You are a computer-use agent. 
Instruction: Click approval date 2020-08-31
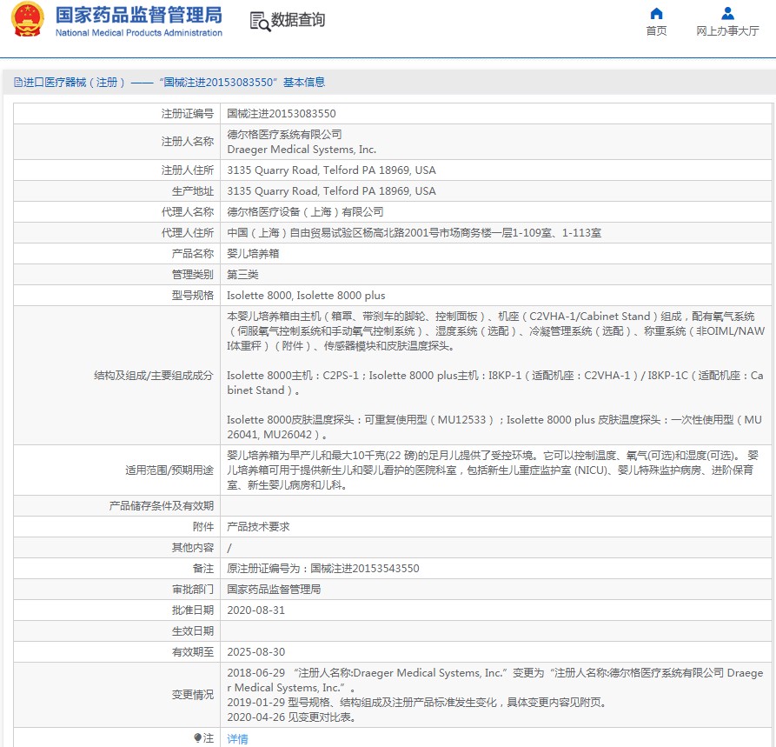[255, 610]
